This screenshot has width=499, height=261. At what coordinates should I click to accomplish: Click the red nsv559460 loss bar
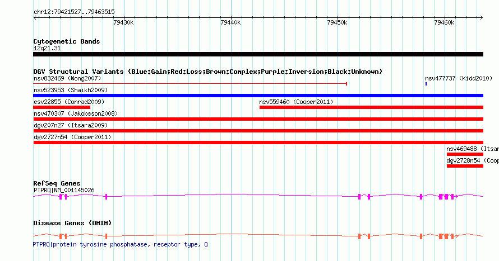tap(371, 107)
